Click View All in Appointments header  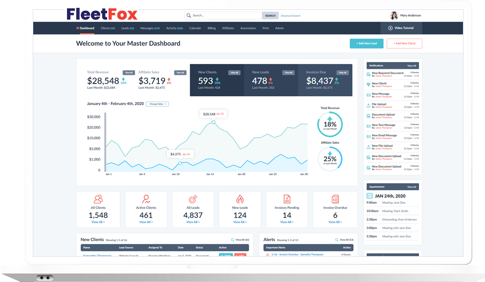pyautogui.click(x=412, y=187)
